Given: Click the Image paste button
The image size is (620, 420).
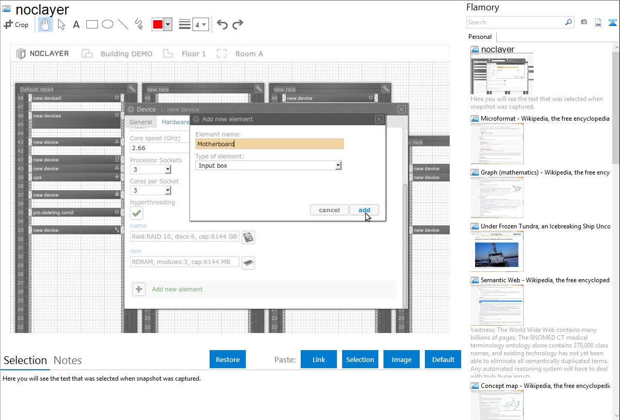Looking at the screenshot, I should coord(402,359).
